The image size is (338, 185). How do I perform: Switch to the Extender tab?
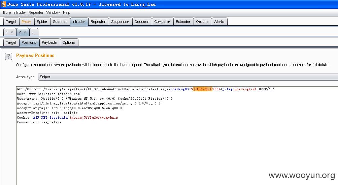[183, 22]
